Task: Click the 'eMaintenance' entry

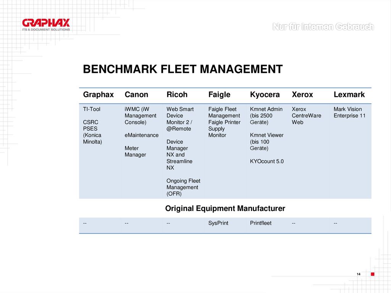Action: [x=141, y=135]
